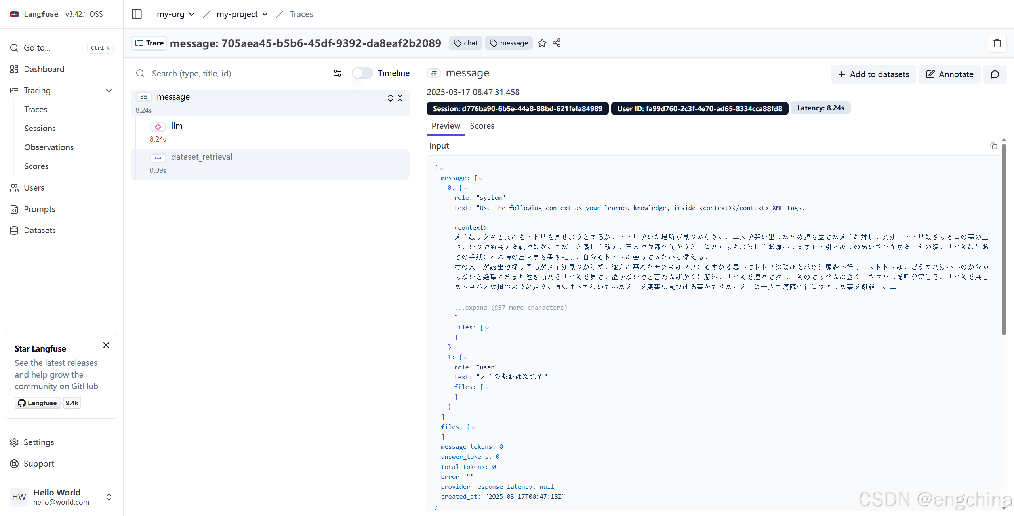Star this trace
The width and height of the screenshot is (1014, 516).
tap(542, 43)
